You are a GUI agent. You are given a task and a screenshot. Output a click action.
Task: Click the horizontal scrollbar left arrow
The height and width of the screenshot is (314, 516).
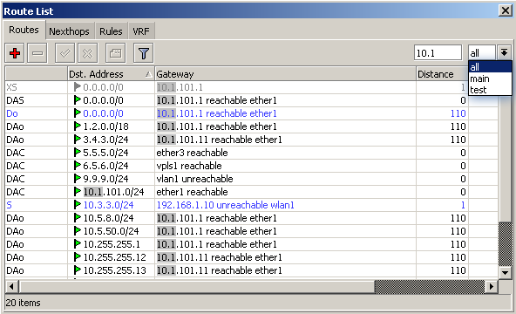[x=11, y=286]
